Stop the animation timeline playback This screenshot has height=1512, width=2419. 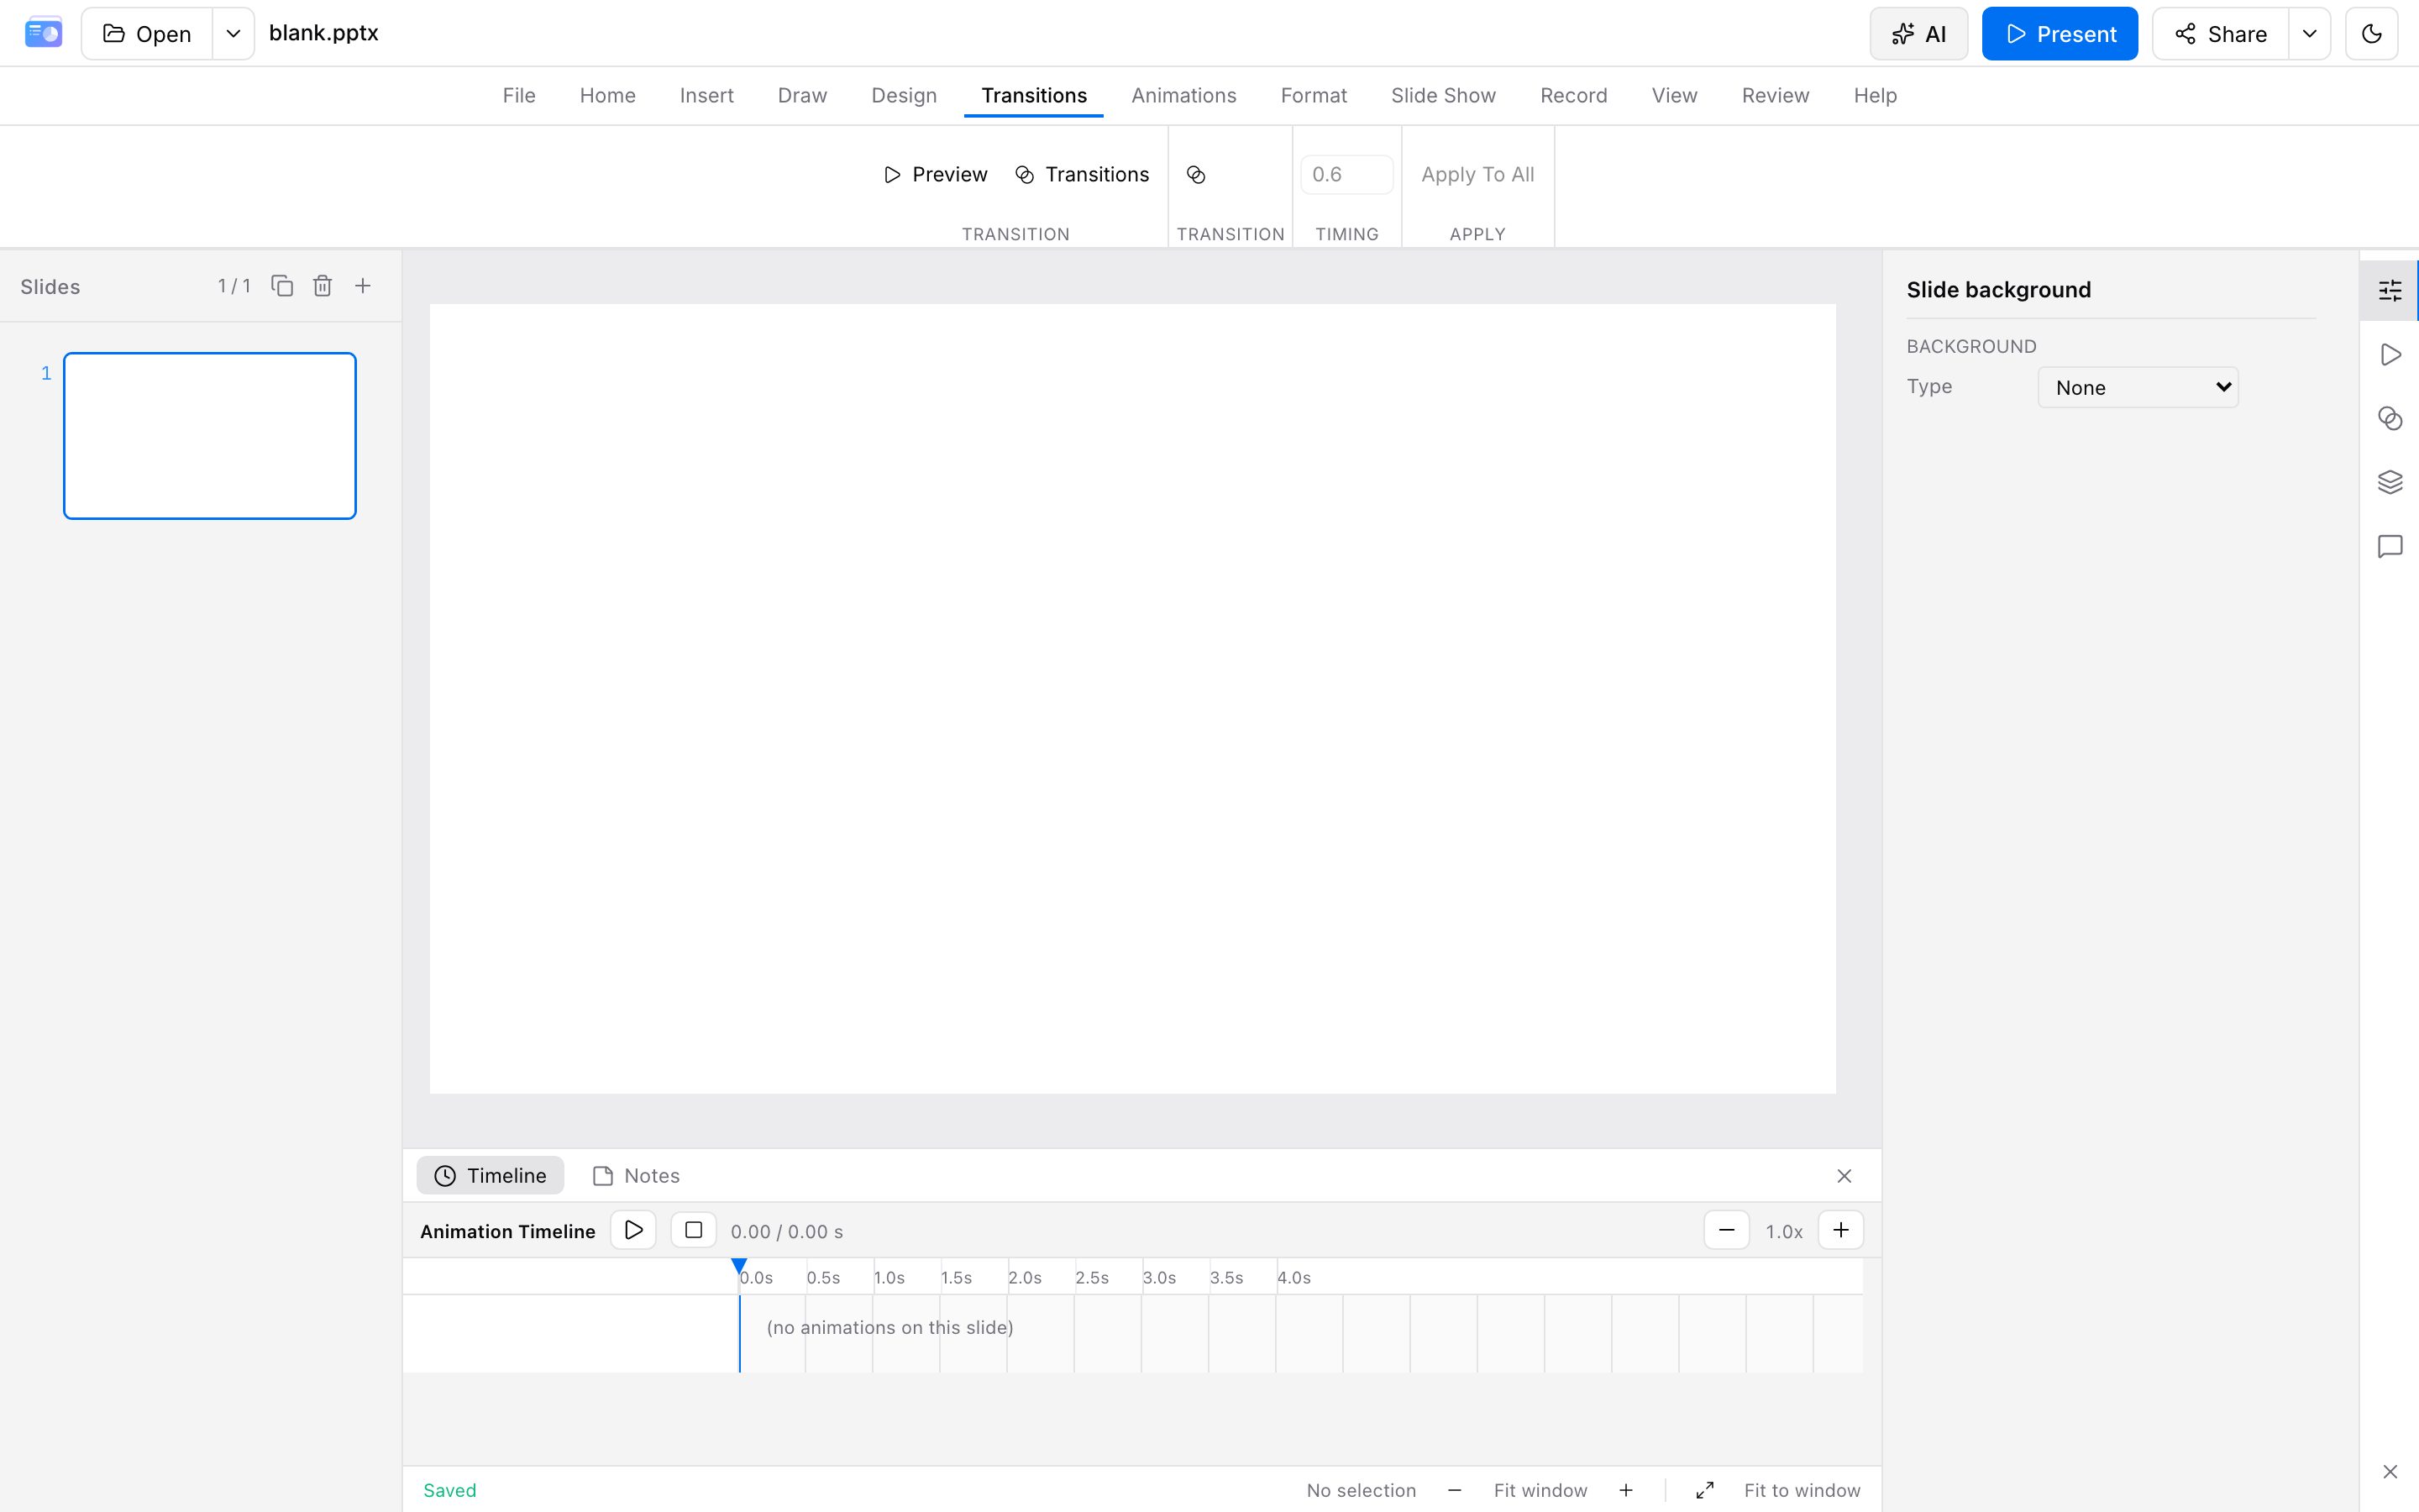click(x=694, y=1230)
